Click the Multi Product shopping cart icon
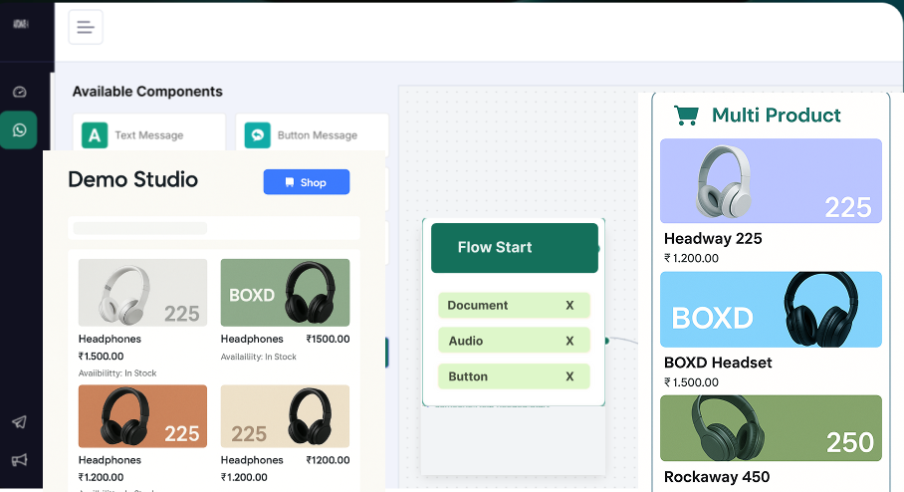 (x=686, y=116)
